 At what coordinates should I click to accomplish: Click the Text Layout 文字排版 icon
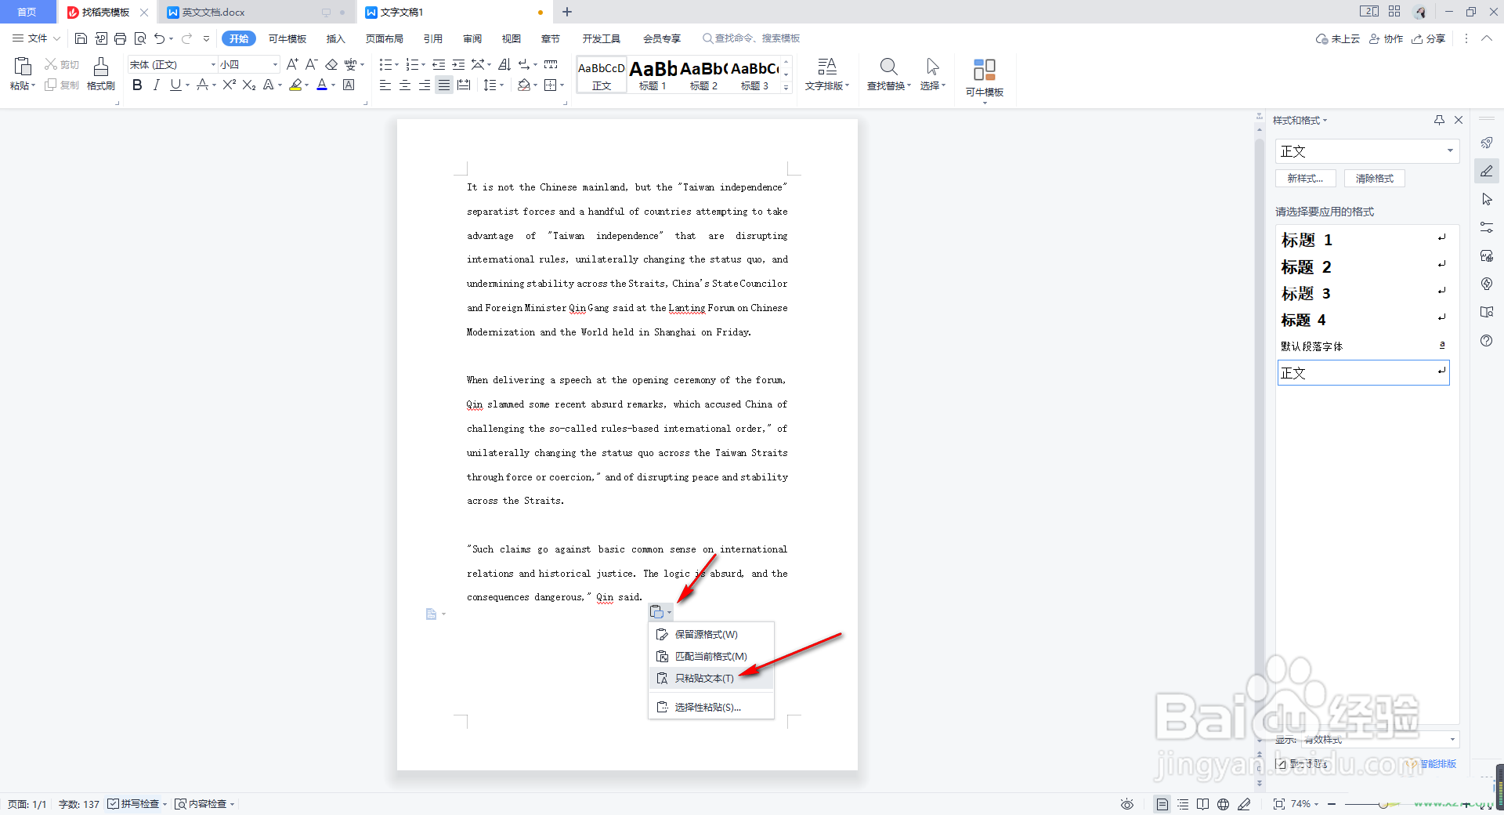pos(827,67)
